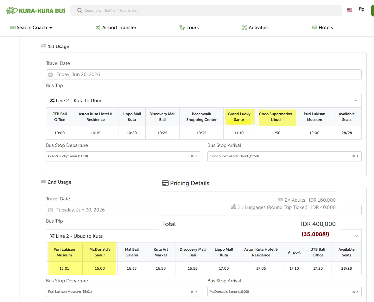Expand the Line 2 - Ubud to Kuta dropdown
The height and width of the screenshot is (302, 374).
(x=204, y=236)
